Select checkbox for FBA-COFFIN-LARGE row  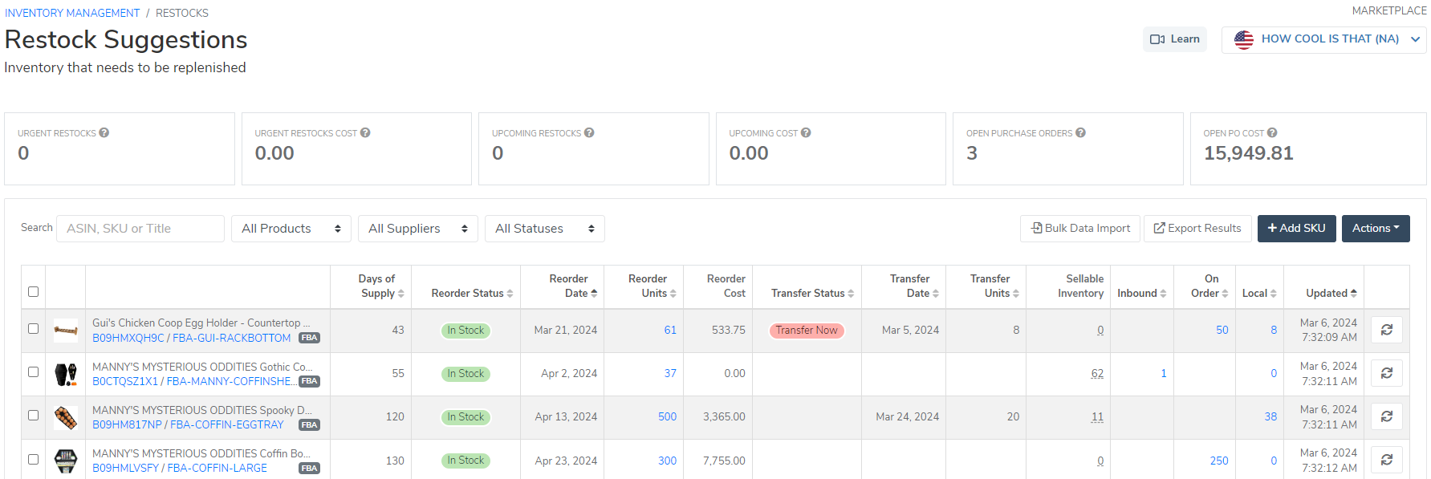[x=33, y=459]
